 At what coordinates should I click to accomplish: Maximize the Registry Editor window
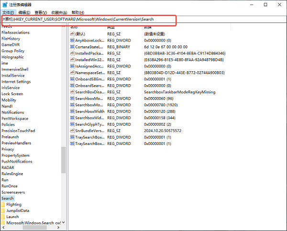click(x=265, y=5)
